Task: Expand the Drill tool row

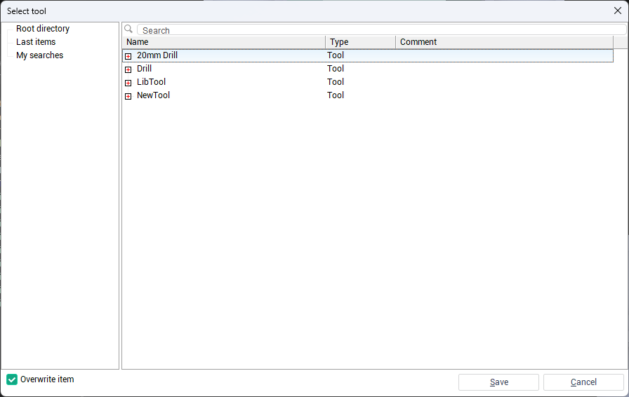Action: tap(128, 69)
